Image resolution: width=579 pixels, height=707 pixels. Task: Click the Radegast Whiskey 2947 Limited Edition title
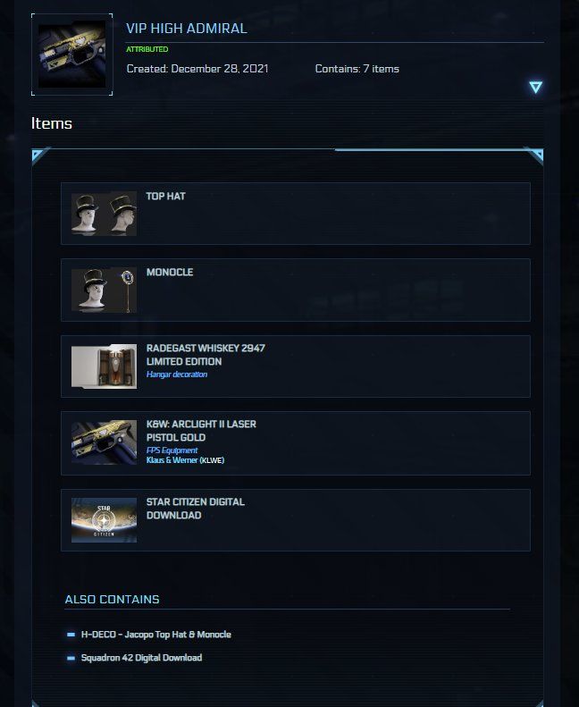tap(206, 355)
